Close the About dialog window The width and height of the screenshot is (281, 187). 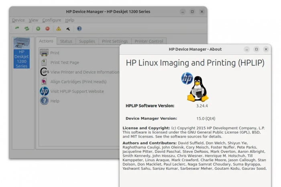266,49
